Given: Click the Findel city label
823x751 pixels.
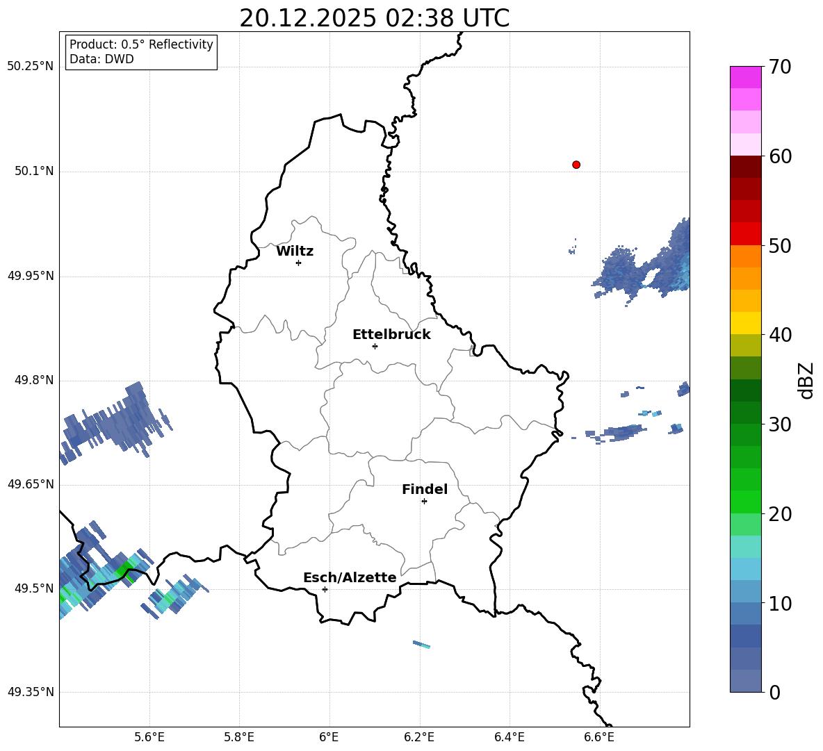Looking at the screenshot, I should point(425,489).
